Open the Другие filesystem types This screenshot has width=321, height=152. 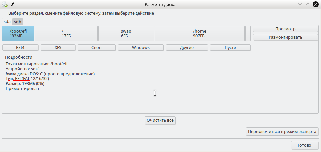186,48
